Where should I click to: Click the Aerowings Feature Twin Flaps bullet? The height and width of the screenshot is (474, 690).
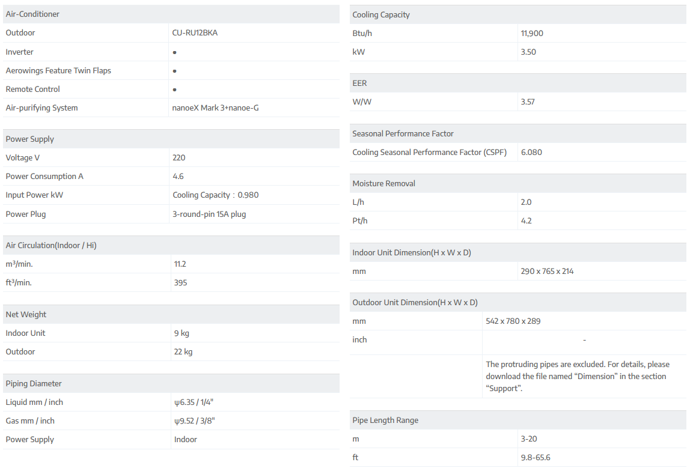pos(174,71)
